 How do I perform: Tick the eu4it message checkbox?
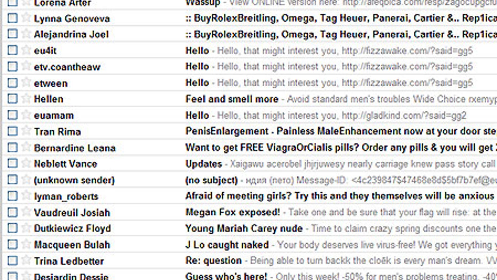click(13, 50)
